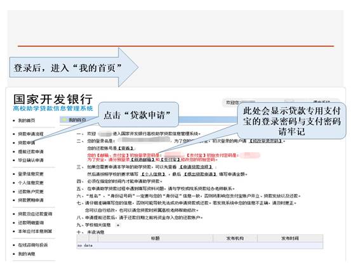This screenshot has height=263, width=351.
Task: Select 毕业确认申请 sidebar entry
Action: [x=30, y=160]
